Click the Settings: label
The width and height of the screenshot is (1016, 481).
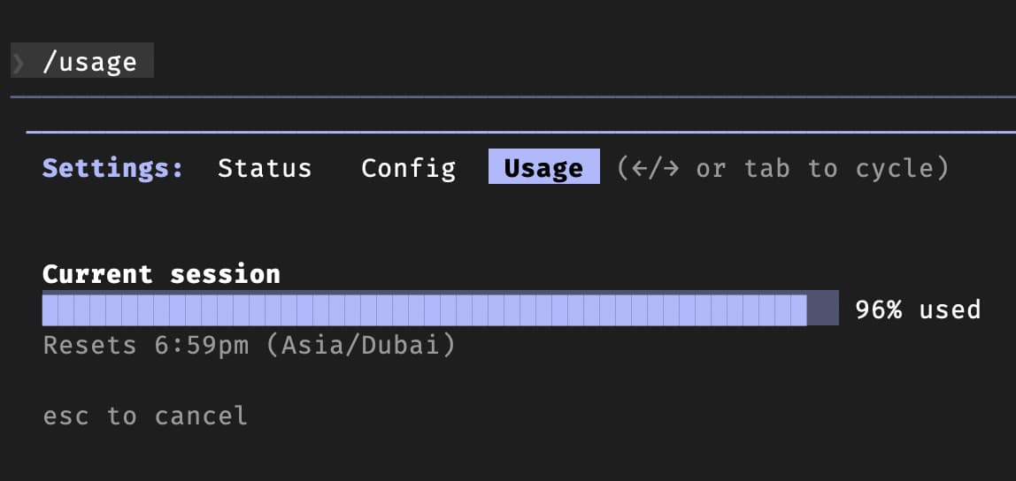(113, 168)
